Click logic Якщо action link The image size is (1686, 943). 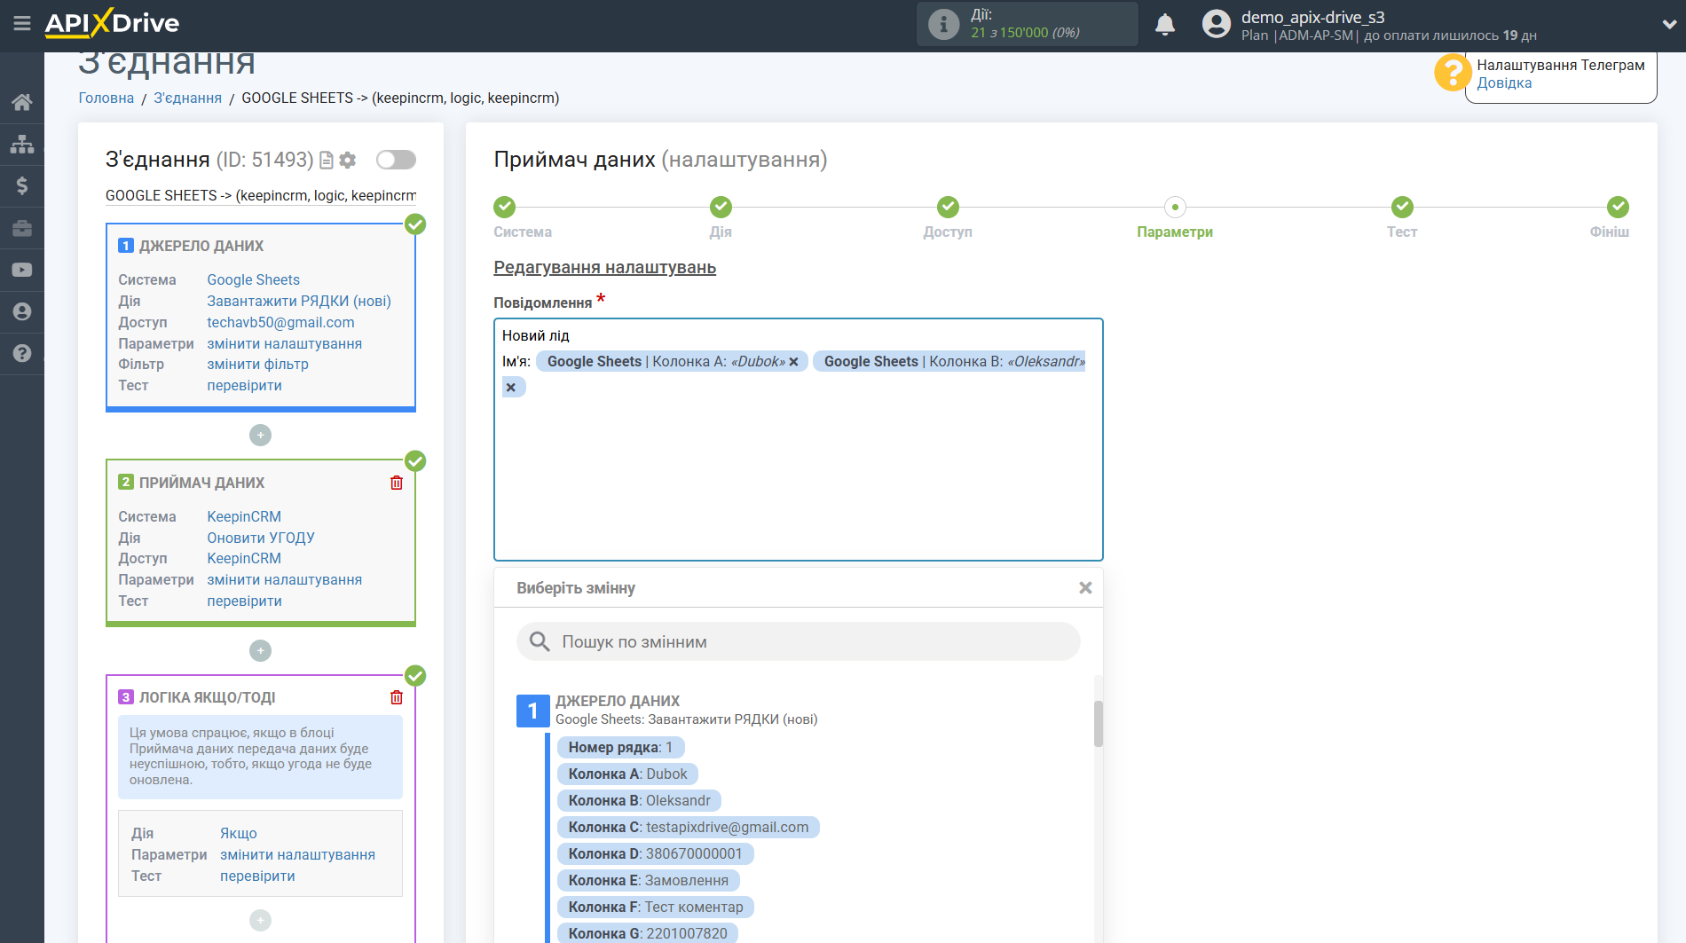[x=239, y=833]
